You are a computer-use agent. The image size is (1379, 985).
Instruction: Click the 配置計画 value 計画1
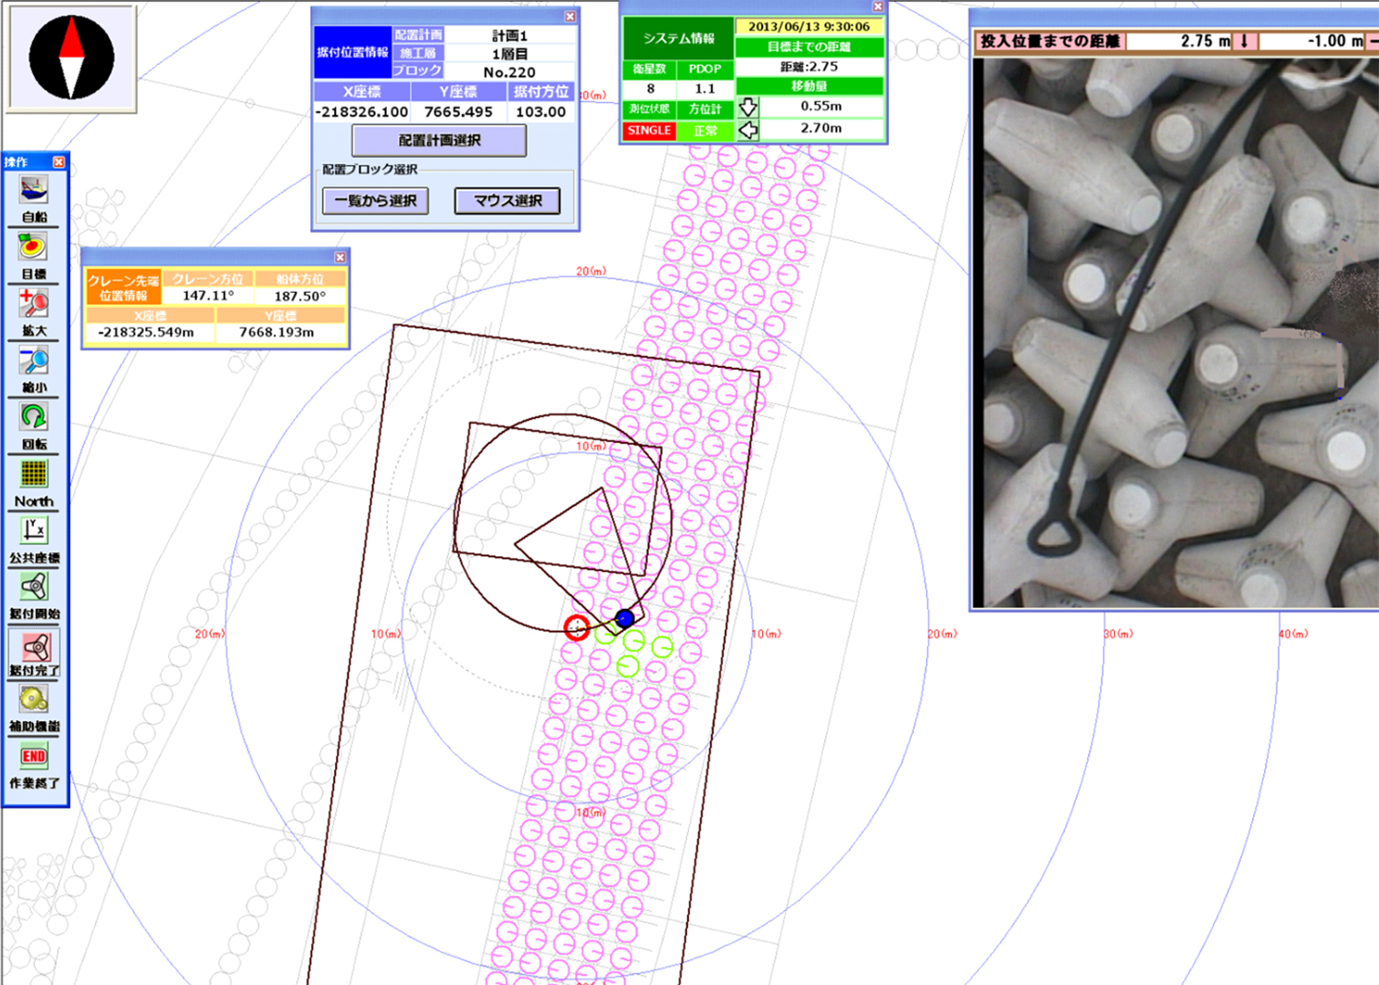point(509,36)
